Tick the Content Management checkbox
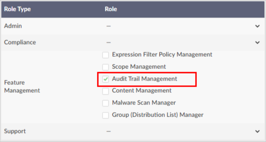 pyautogui.click(x=105, y=91)
